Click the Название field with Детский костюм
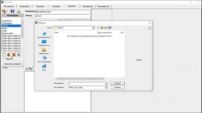202x113 pixels. pyautogui.click(x=62, y=12)
